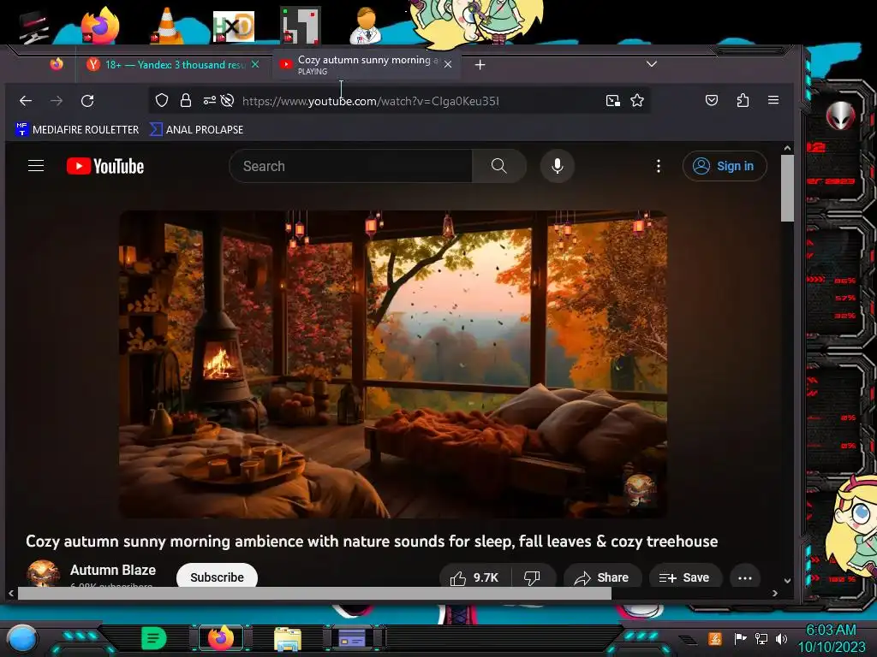Click Firefox icon in the taskbar
The image size is (877, 657).
coord(221,638)
